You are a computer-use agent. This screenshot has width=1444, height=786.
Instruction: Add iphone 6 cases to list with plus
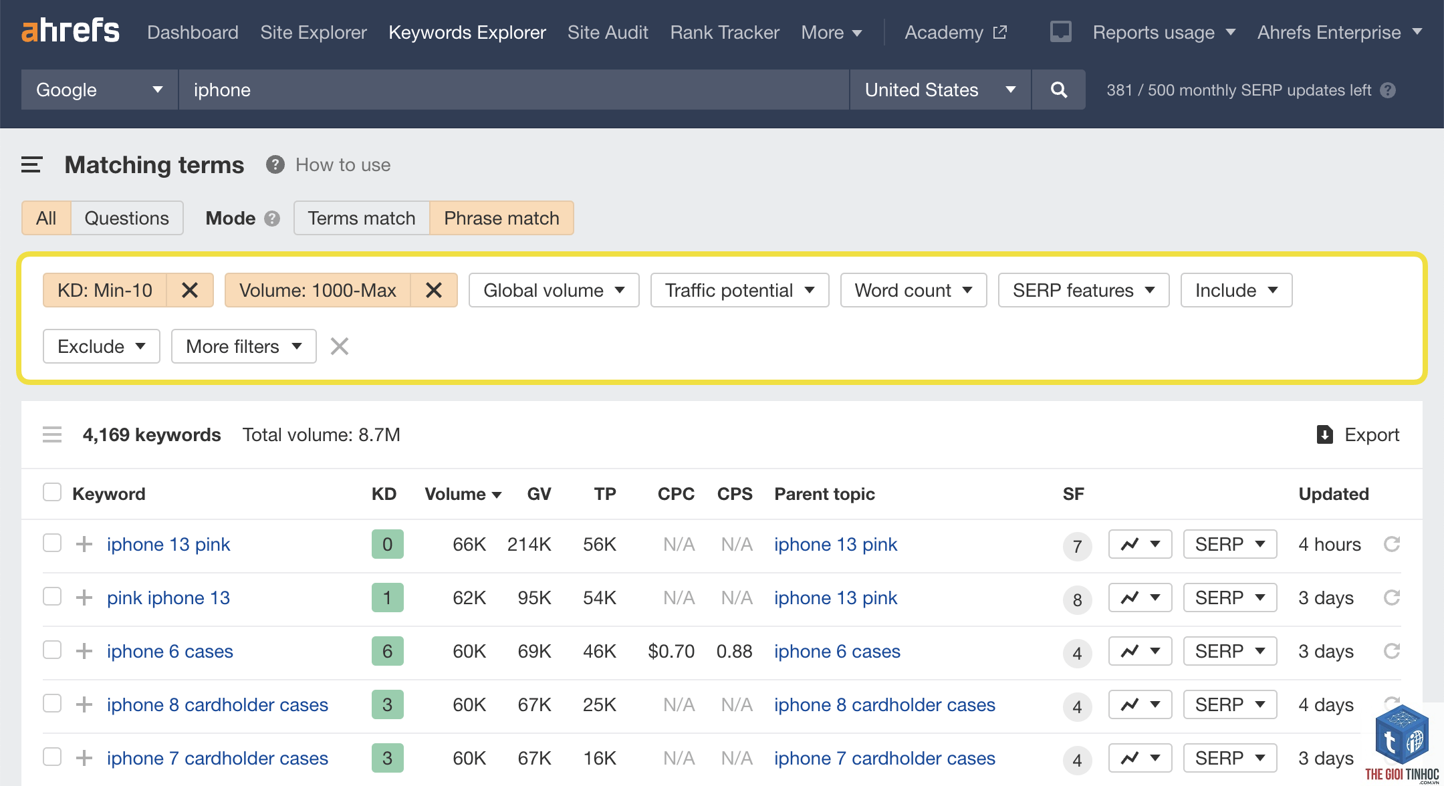[x=84, y=651]
